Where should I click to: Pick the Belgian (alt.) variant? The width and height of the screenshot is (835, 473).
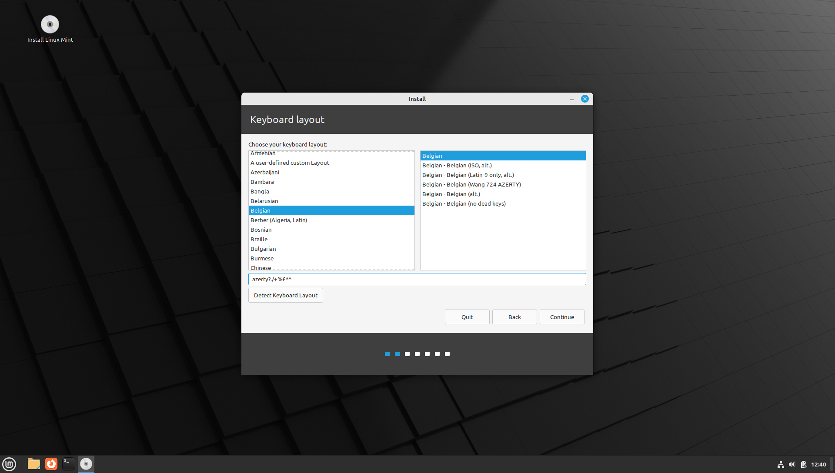point(503,194)
